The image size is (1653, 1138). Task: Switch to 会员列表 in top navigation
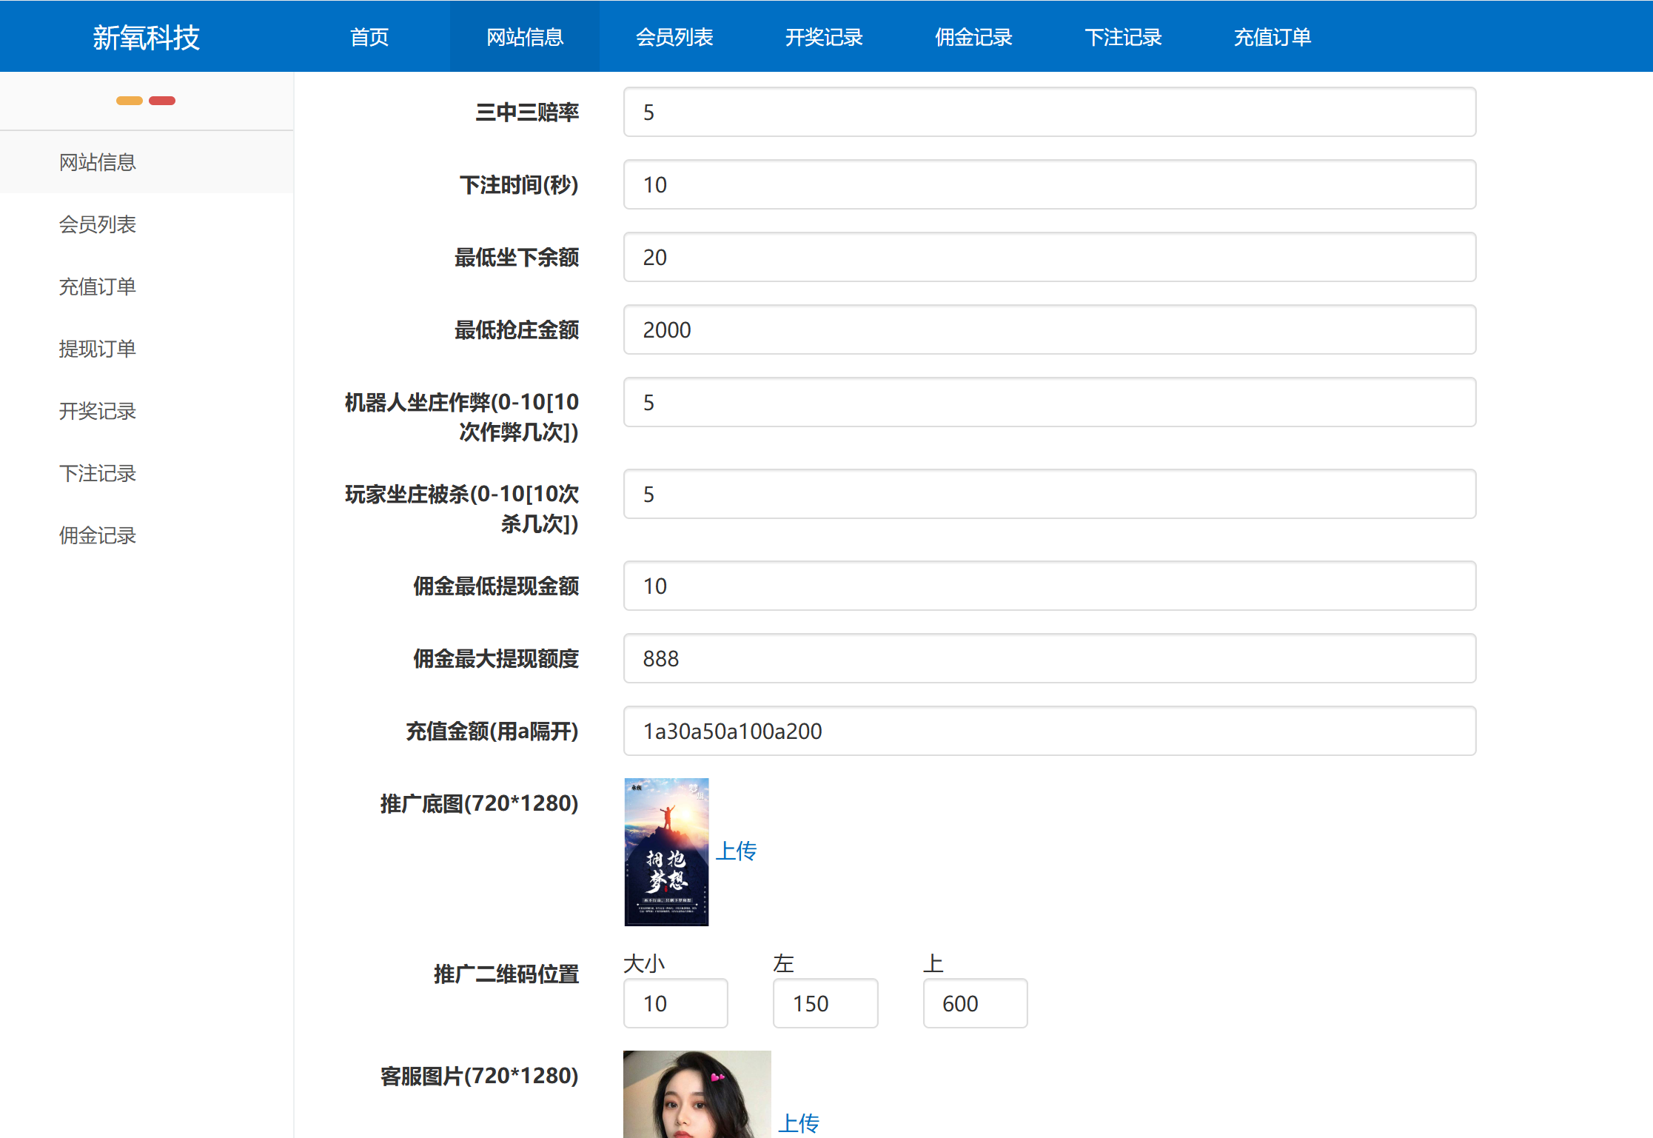(x=674, y=37)
